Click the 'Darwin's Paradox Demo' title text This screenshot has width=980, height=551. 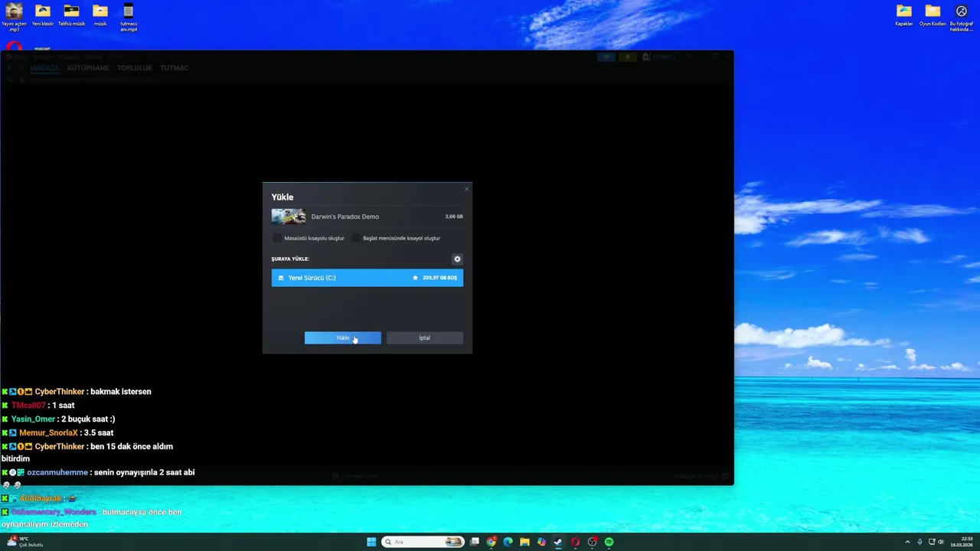tap(345, 217)
